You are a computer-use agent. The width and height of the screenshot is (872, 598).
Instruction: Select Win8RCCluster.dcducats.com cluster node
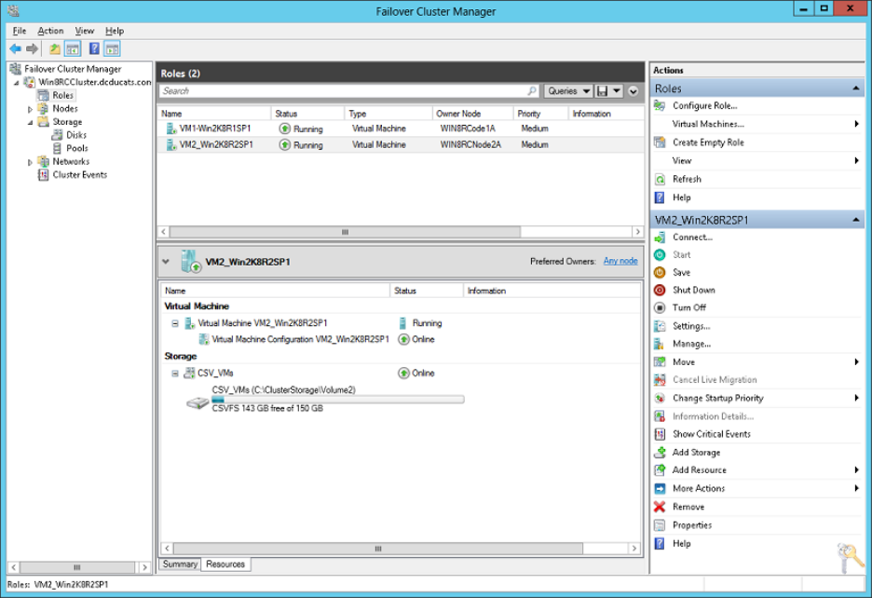(94, 82)
